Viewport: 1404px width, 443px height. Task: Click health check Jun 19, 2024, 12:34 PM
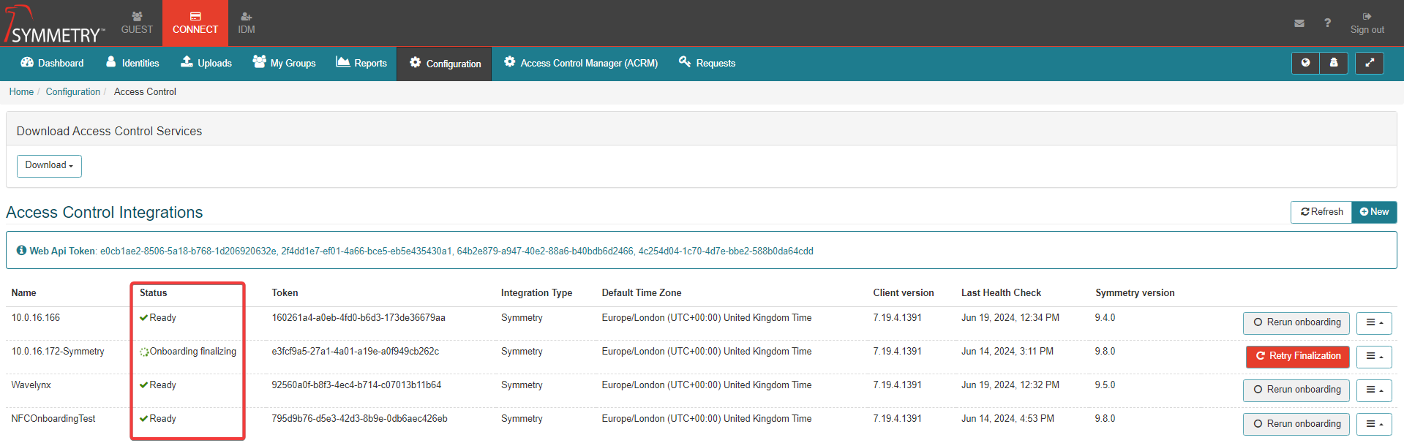point(1010,318)
